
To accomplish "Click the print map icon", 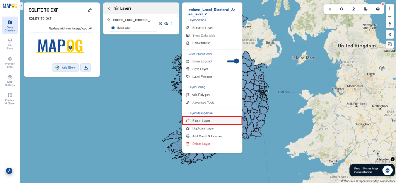I will pyautogui.click(x=377, y=9).
